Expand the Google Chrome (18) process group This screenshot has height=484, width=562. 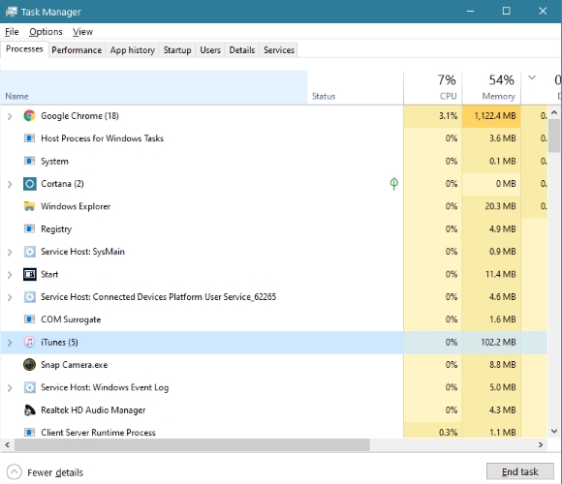click(x=10, y=116)
